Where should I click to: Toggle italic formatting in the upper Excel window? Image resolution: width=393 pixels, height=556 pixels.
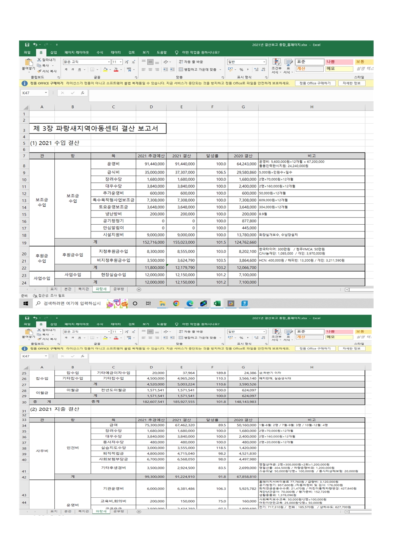tap(73, 70)
